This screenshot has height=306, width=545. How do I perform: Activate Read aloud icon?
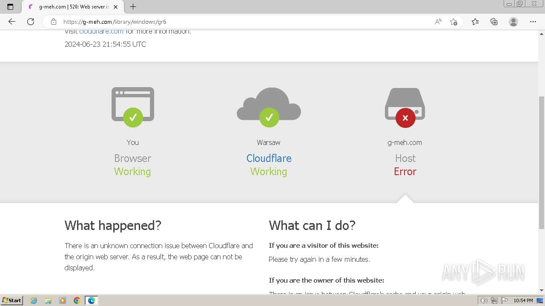[x=438, y=22]
